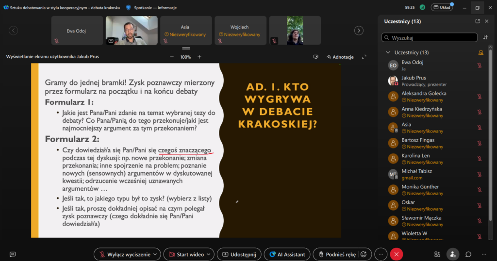Show next participant thumbnails with right arrow
This screenshot has height=261, width=497.
[x=359, y=31]
